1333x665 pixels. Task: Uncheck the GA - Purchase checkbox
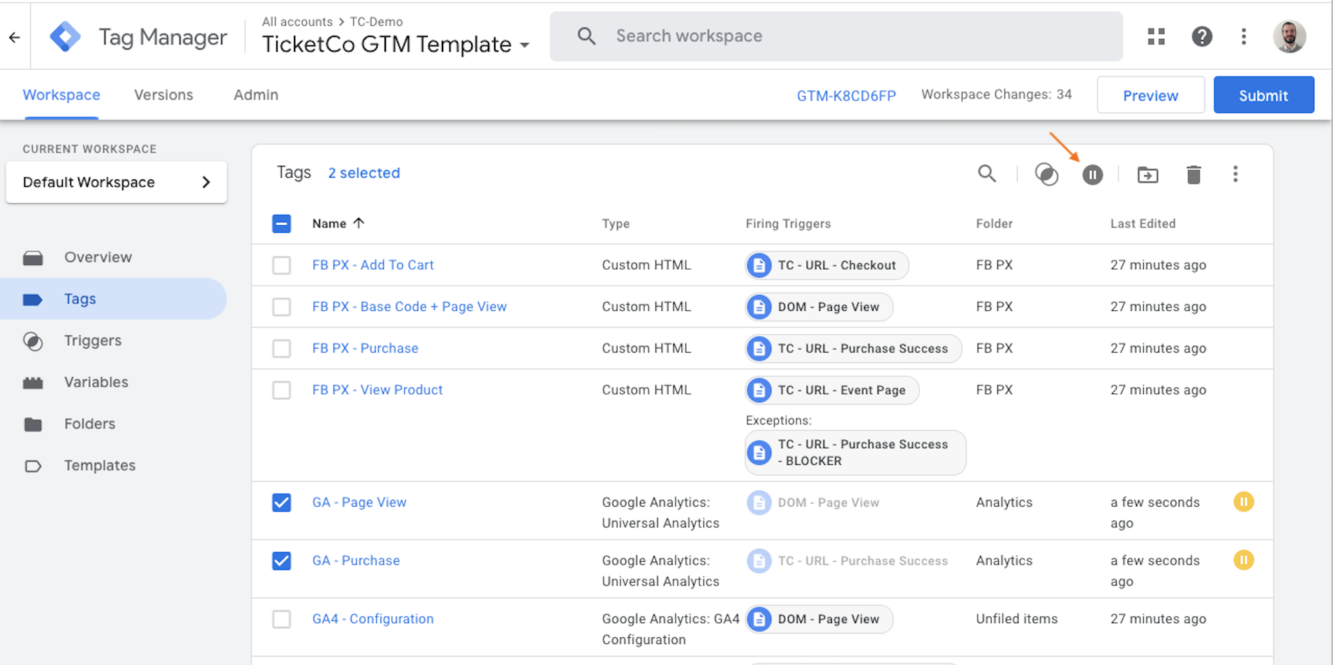pos(281,561)
